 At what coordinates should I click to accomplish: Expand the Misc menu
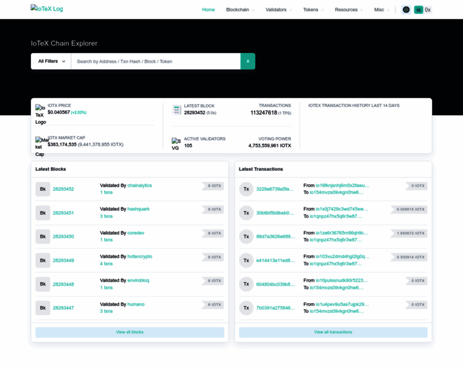click(381, 10)
